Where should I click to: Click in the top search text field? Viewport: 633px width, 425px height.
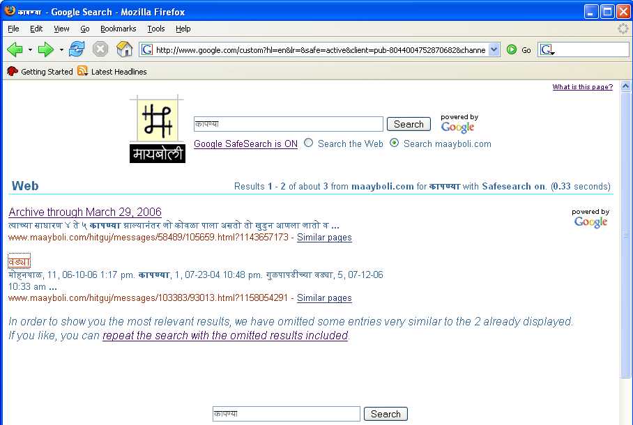click(288, 124)
